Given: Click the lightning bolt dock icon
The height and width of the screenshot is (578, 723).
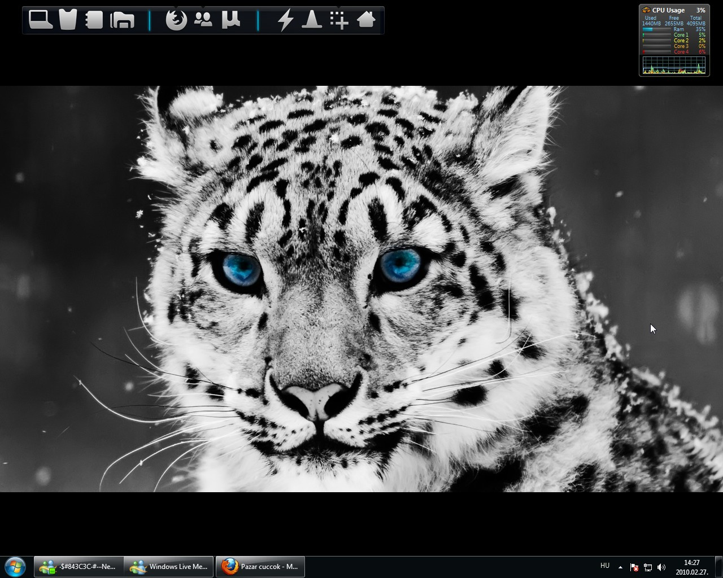Looking at the screenshot, I should (x=286, y=20).
